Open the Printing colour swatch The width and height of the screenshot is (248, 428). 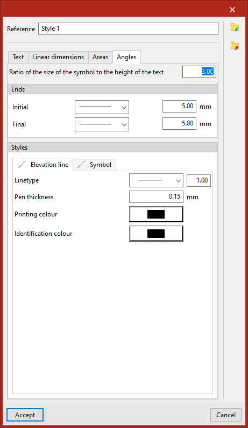pyautogui.click(x=156, y=214)
